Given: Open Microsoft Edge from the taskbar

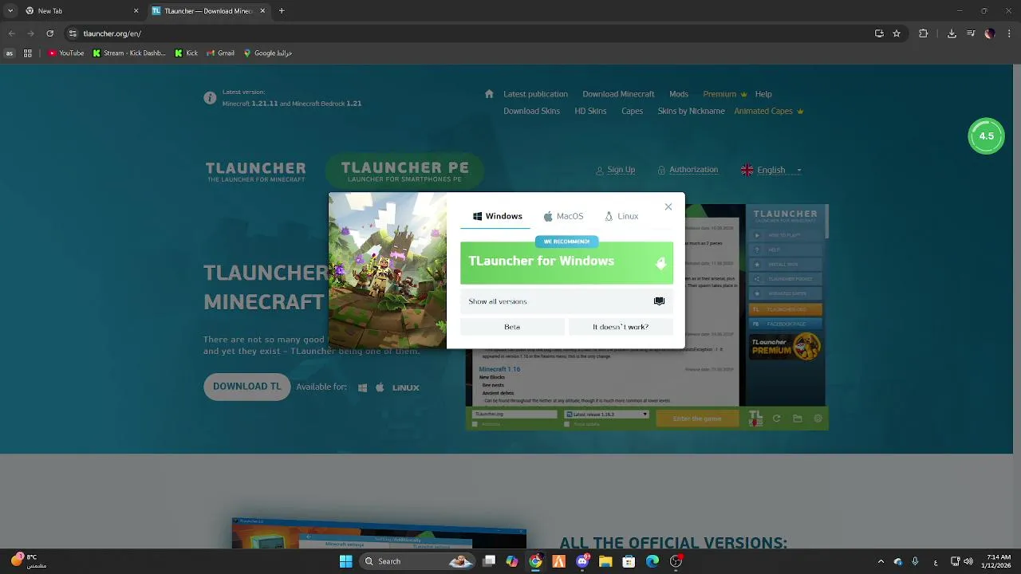Looking at the screenshot, I should click(x=652, y=561).
